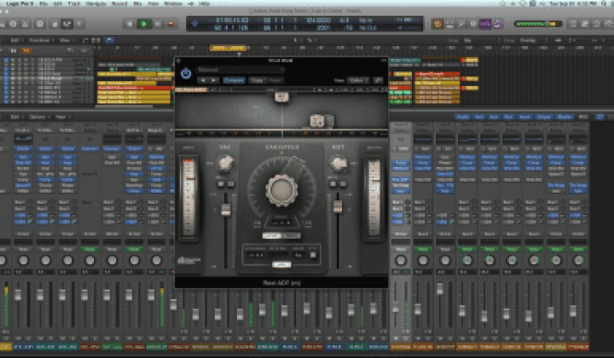
Task: Click the SRC level knob
Action: point(226,165)
